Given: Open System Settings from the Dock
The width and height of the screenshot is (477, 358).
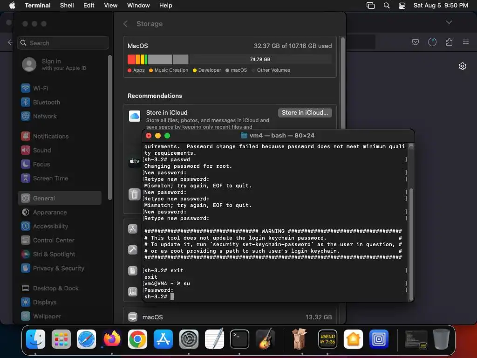Looking at the screenshot, I should 189,339.
